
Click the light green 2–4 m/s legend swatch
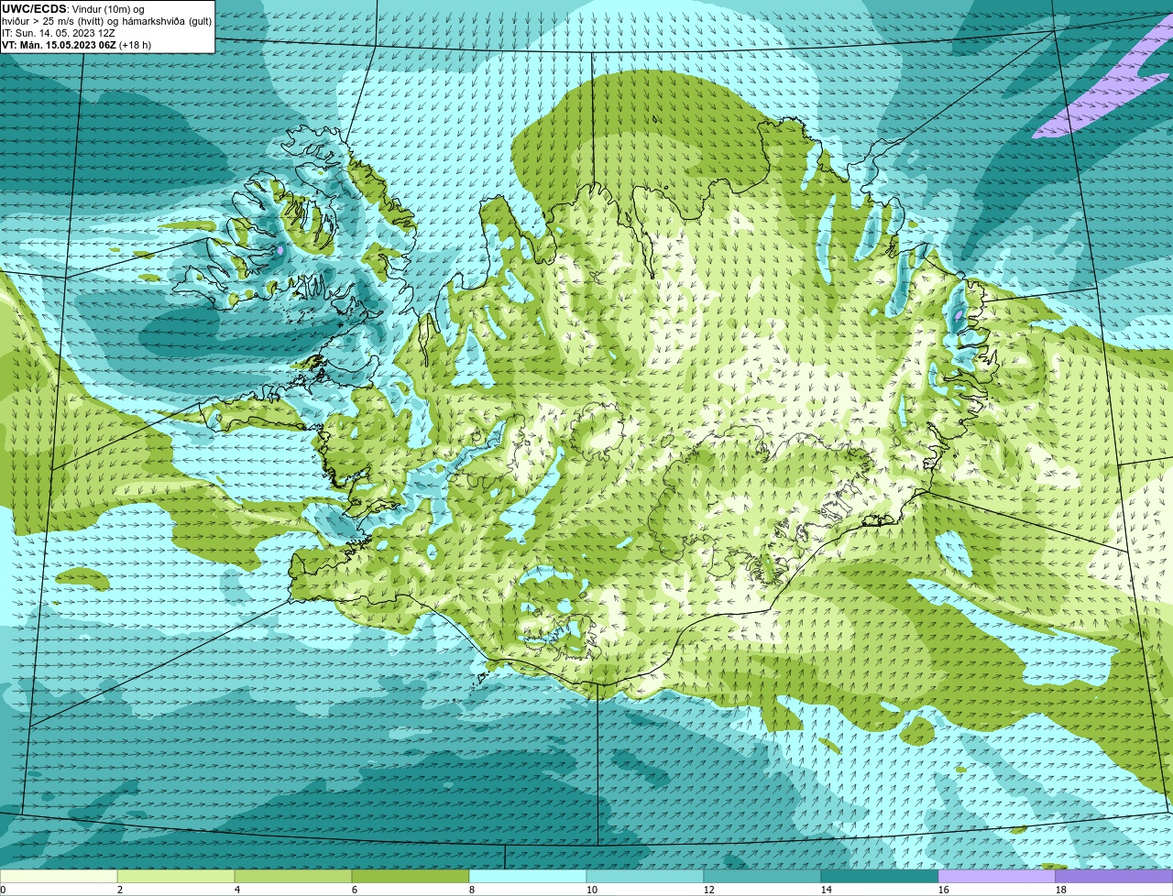(176, 877)
